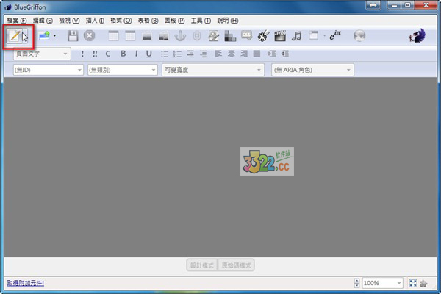Click the 設計模式 button
The height and width of the screenshot is (294, 441).
(x=201, y=265)
